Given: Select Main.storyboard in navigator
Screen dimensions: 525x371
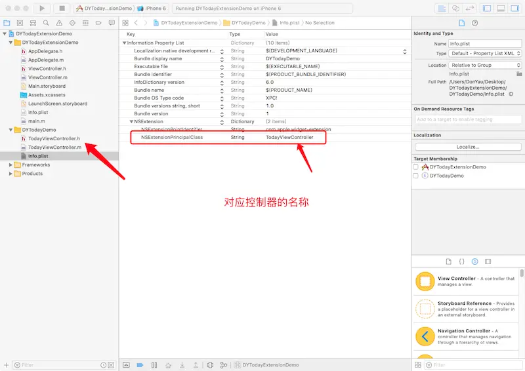Looking at the screenshot, I should (x=47, y=86).
